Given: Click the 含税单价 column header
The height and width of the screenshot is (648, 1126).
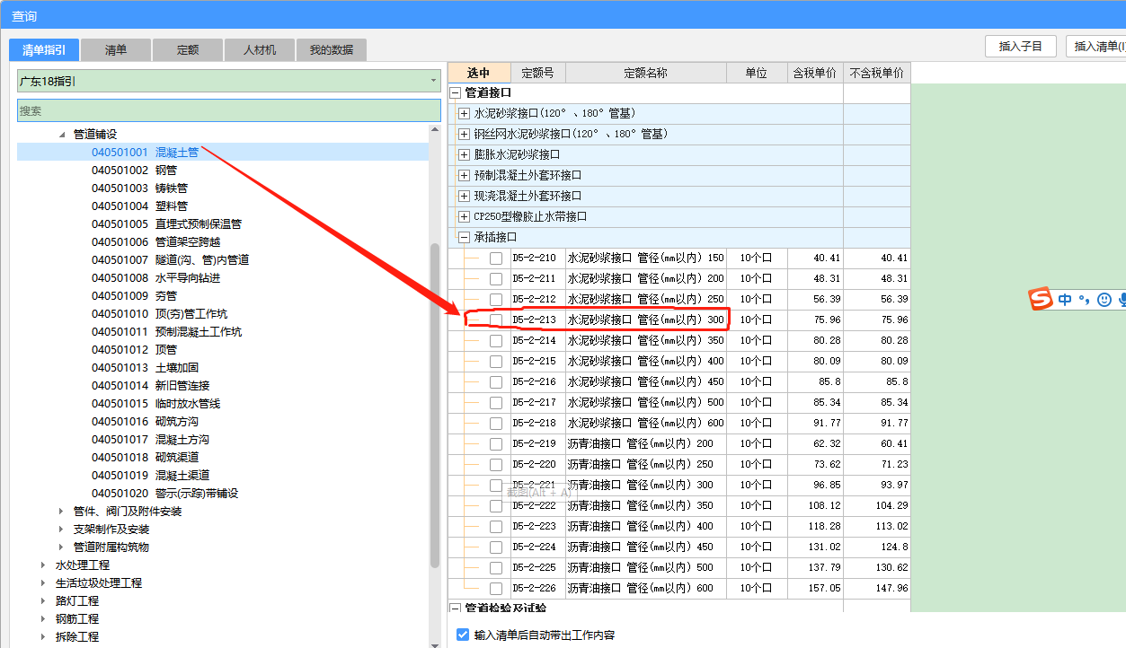Looking at the screenshot, I should click(x=815, y=73).
